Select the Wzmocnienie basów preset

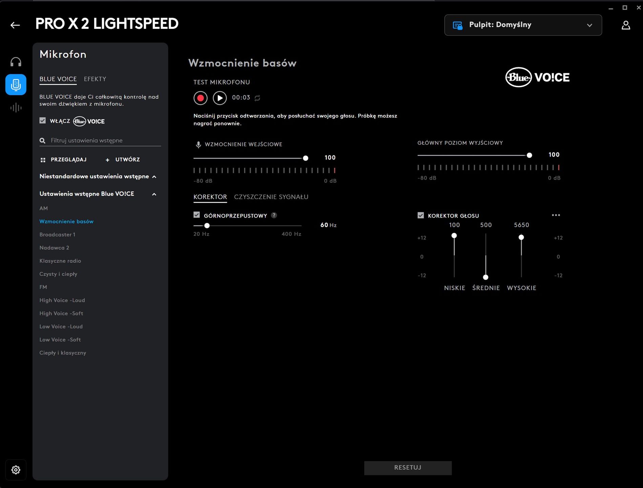coord(66,221)
